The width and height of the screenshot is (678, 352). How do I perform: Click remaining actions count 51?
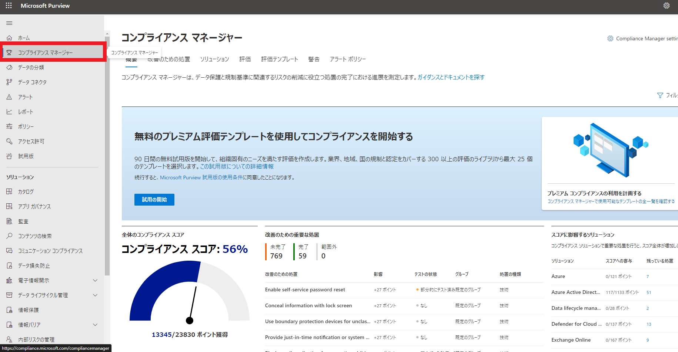(x=649, y=292)
